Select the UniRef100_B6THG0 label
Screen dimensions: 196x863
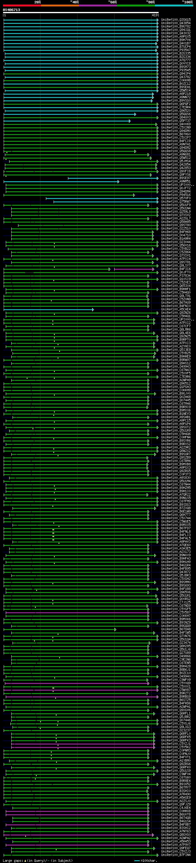point(176,134)
